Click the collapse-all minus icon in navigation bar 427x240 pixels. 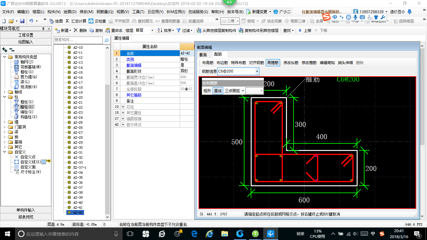12,49
